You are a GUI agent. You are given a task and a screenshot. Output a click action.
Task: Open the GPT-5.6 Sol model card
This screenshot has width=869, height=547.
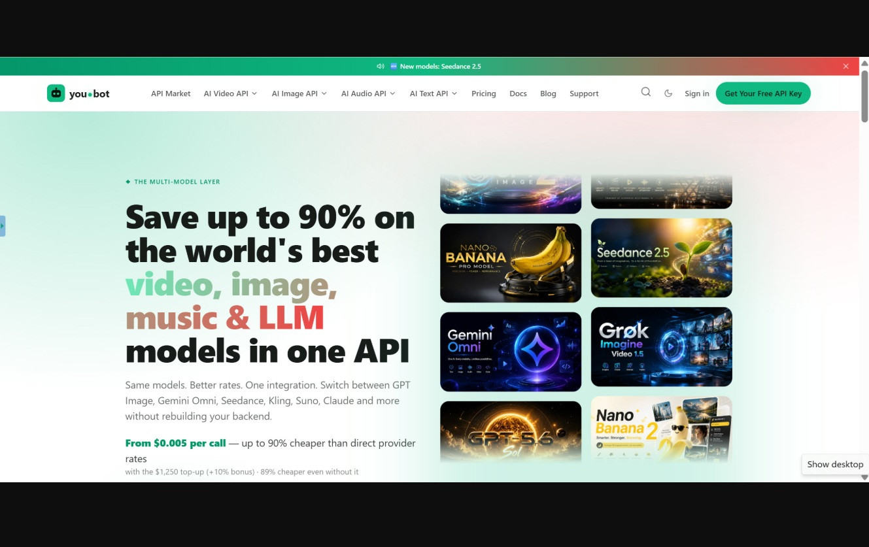(511, 432)
